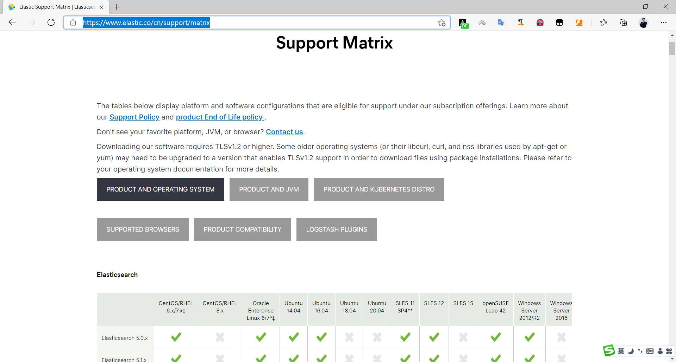Click the Sogou user account icon
Viewport: 676px width, 362px height.
tap(660, 351)
